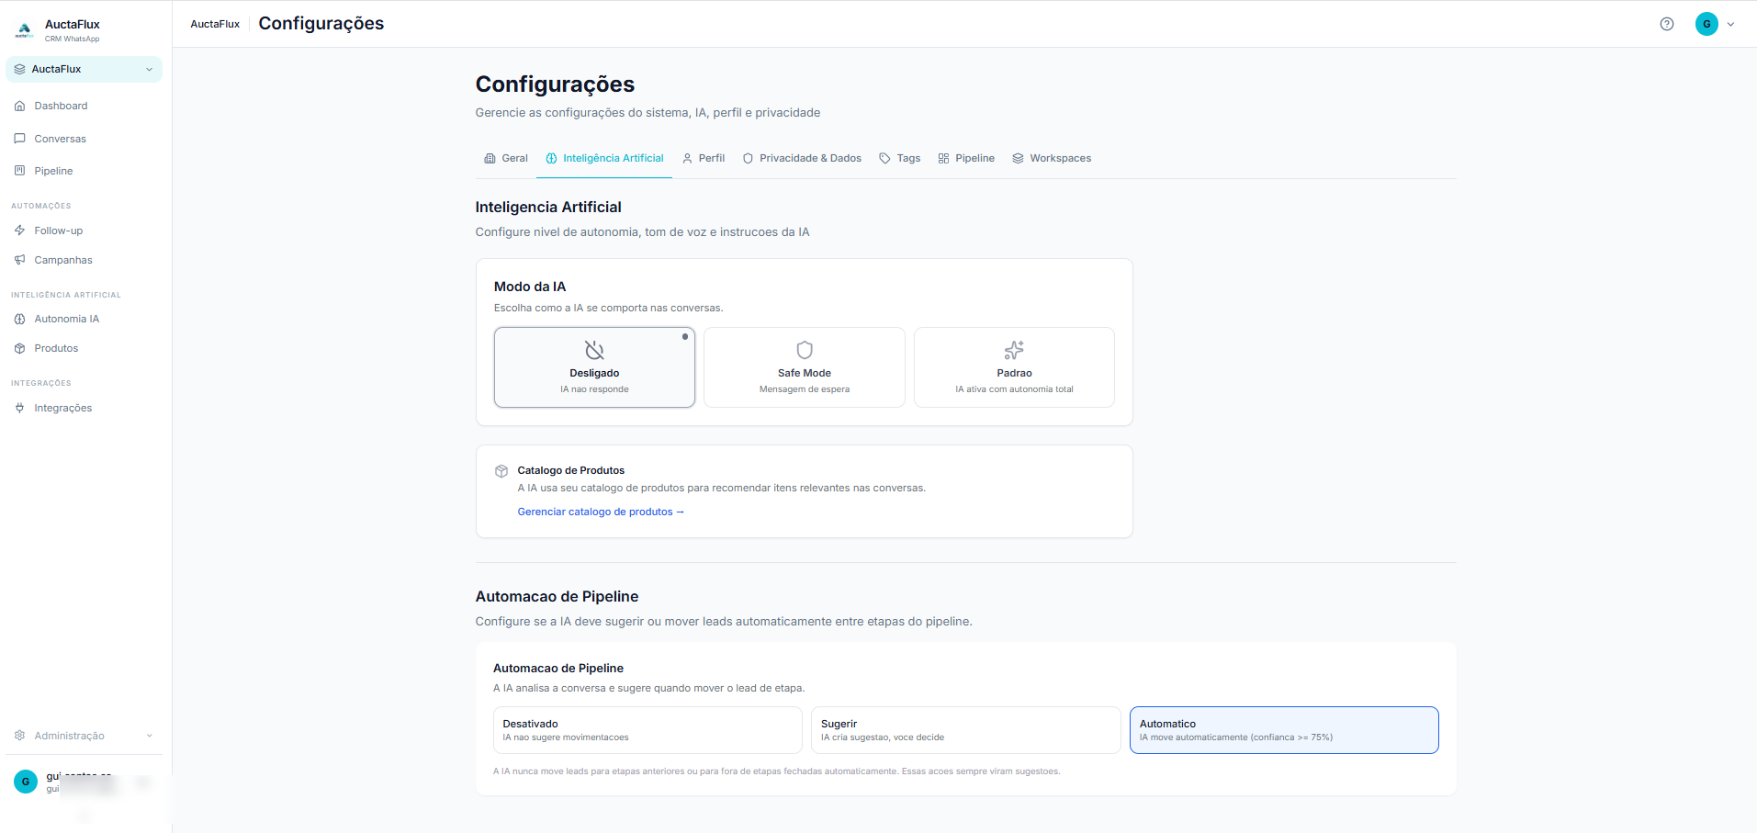The image size is (1757, 833).
Task: Select Sugerir pipeline automation option
Action: pos(965,730)
